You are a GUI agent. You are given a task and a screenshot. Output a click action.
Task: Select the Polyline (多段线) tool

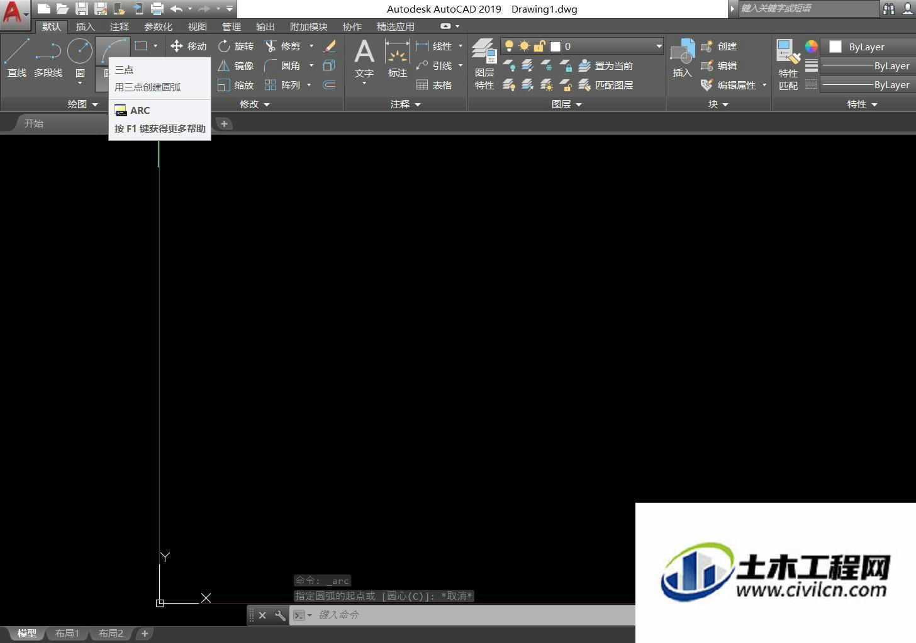point(48,59)
